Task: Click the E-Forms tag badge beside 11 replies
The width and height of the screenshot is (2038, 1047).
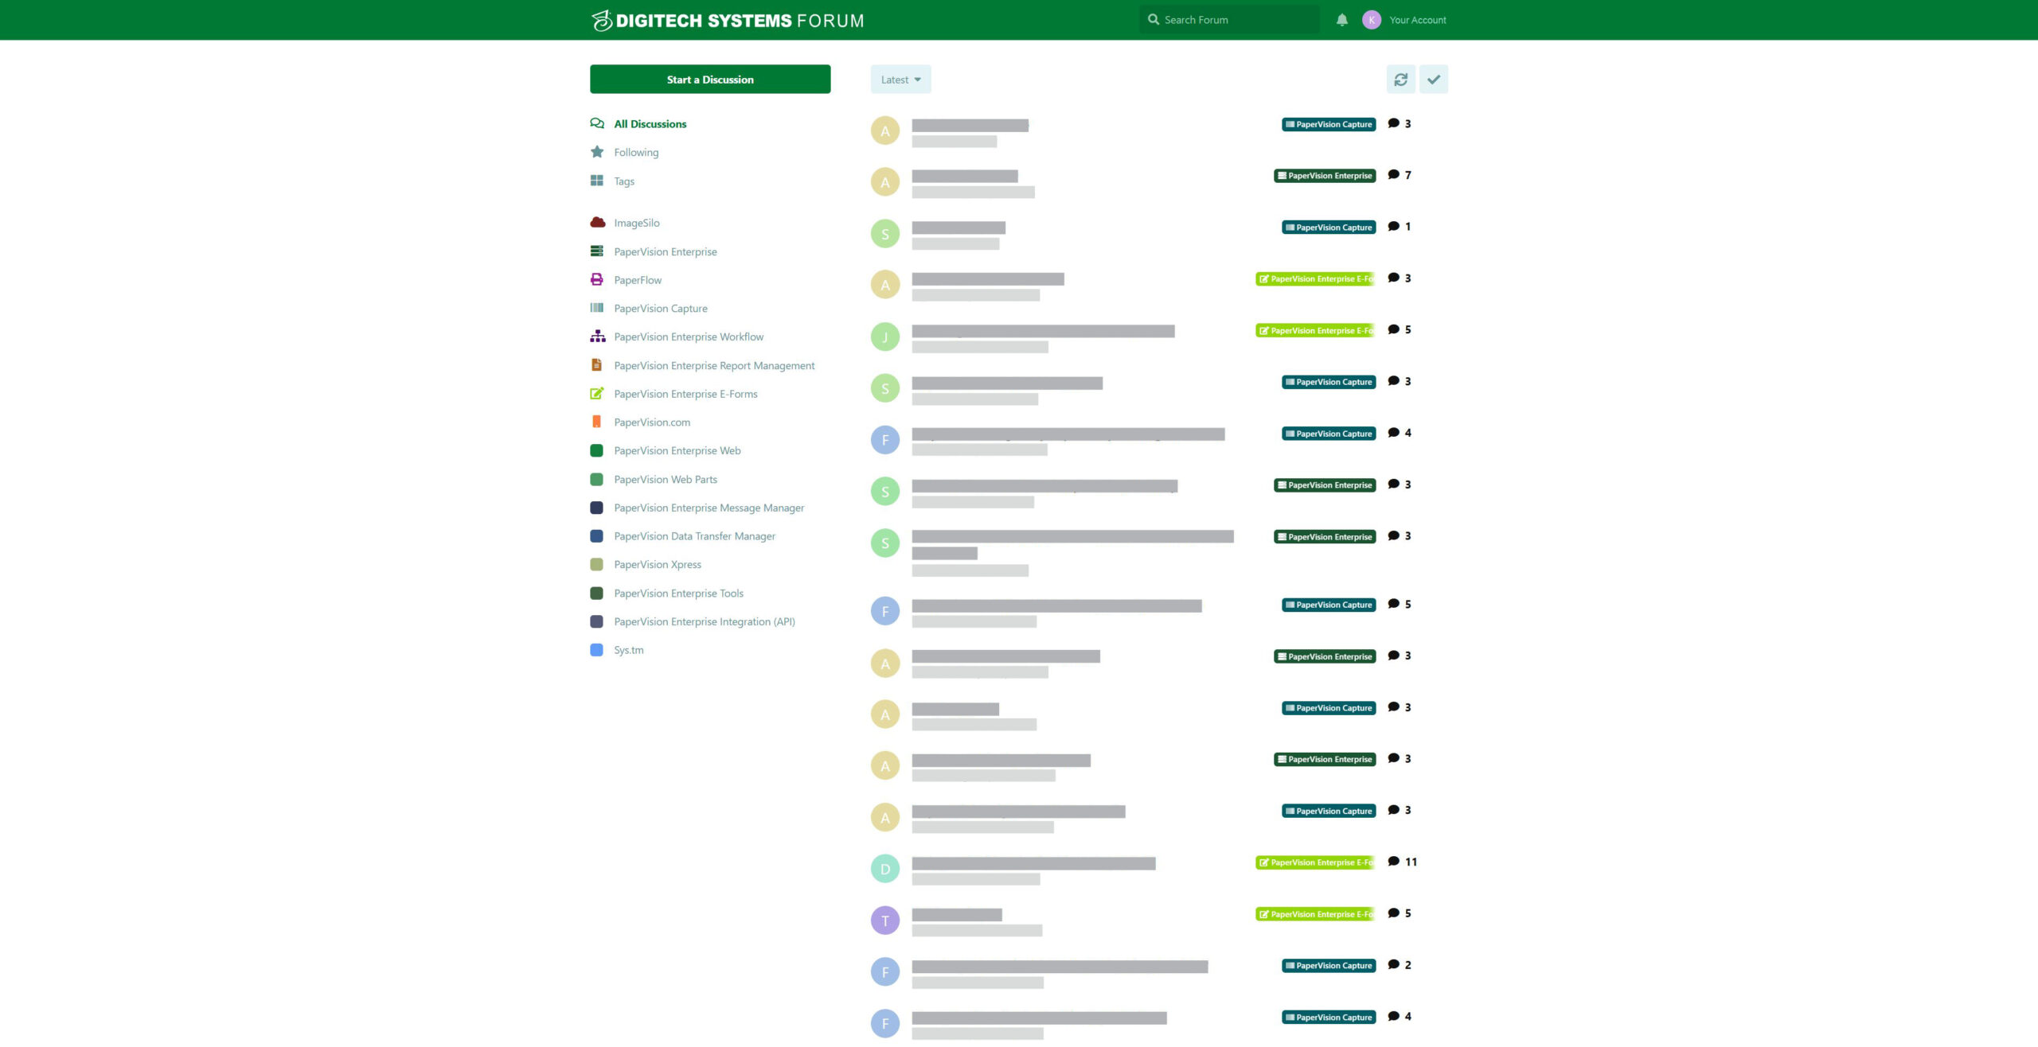Action: click(x=1315, y=862)
